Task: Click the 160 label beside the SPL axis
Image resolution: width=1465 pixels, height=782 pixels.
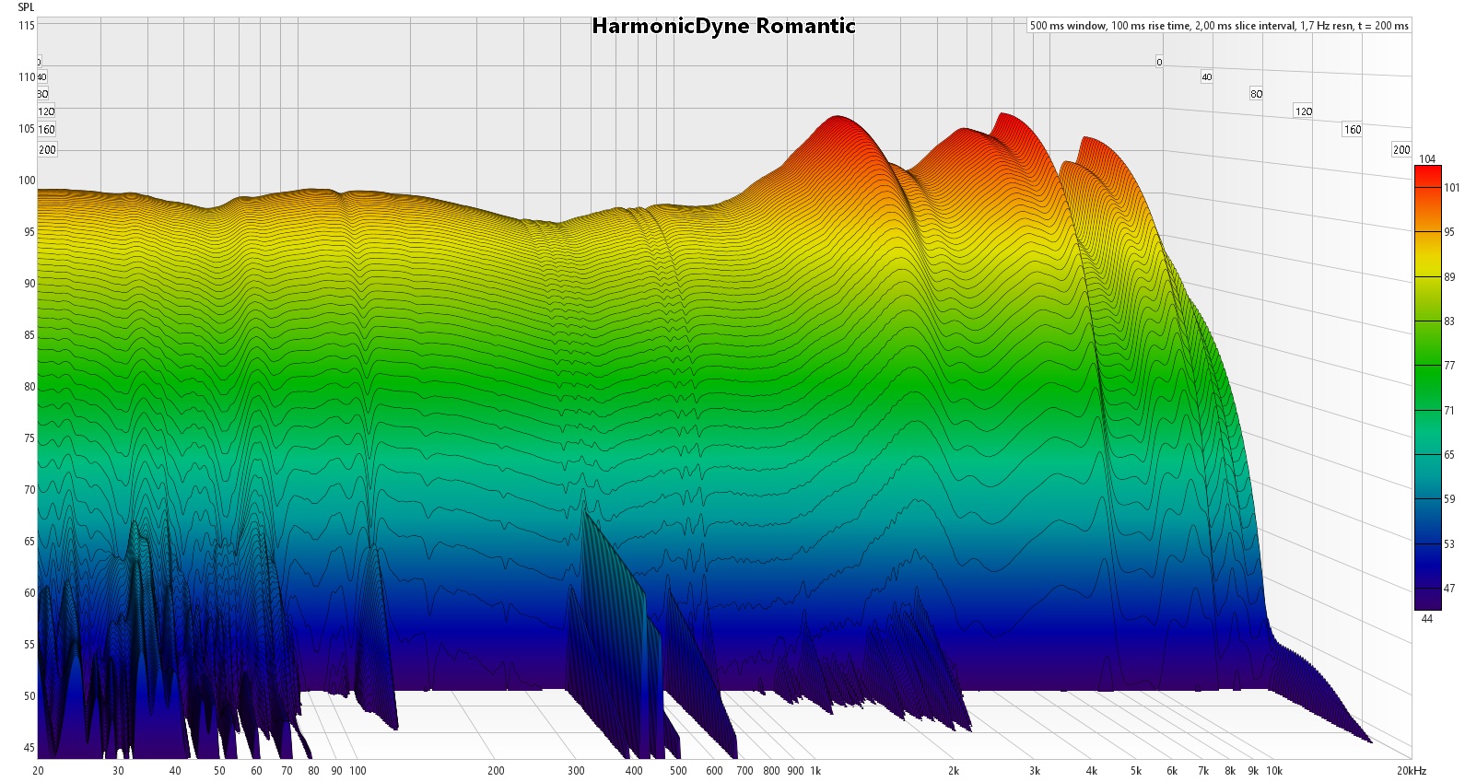Action: tap(47, 130)
